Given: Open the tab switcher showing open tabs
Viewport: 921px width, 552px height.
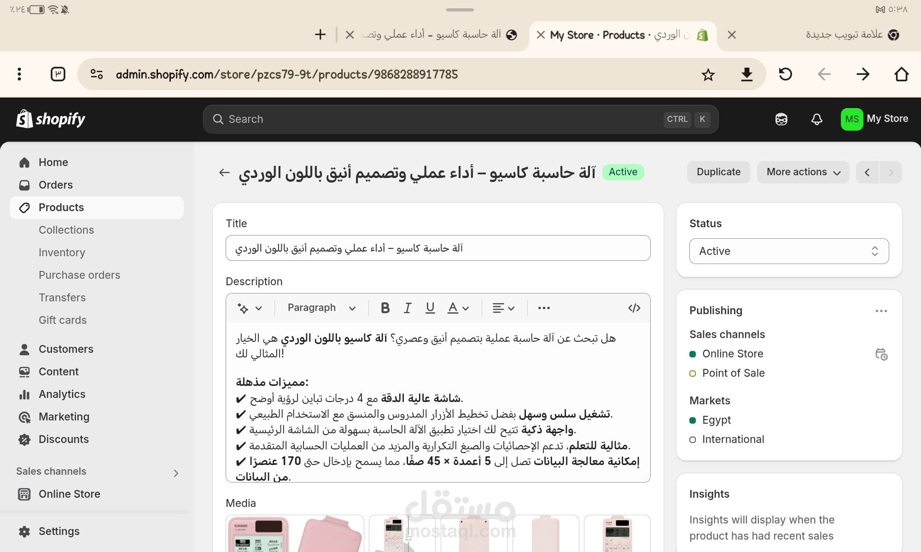Looking at the screenshot, I should tap(58, 74).
